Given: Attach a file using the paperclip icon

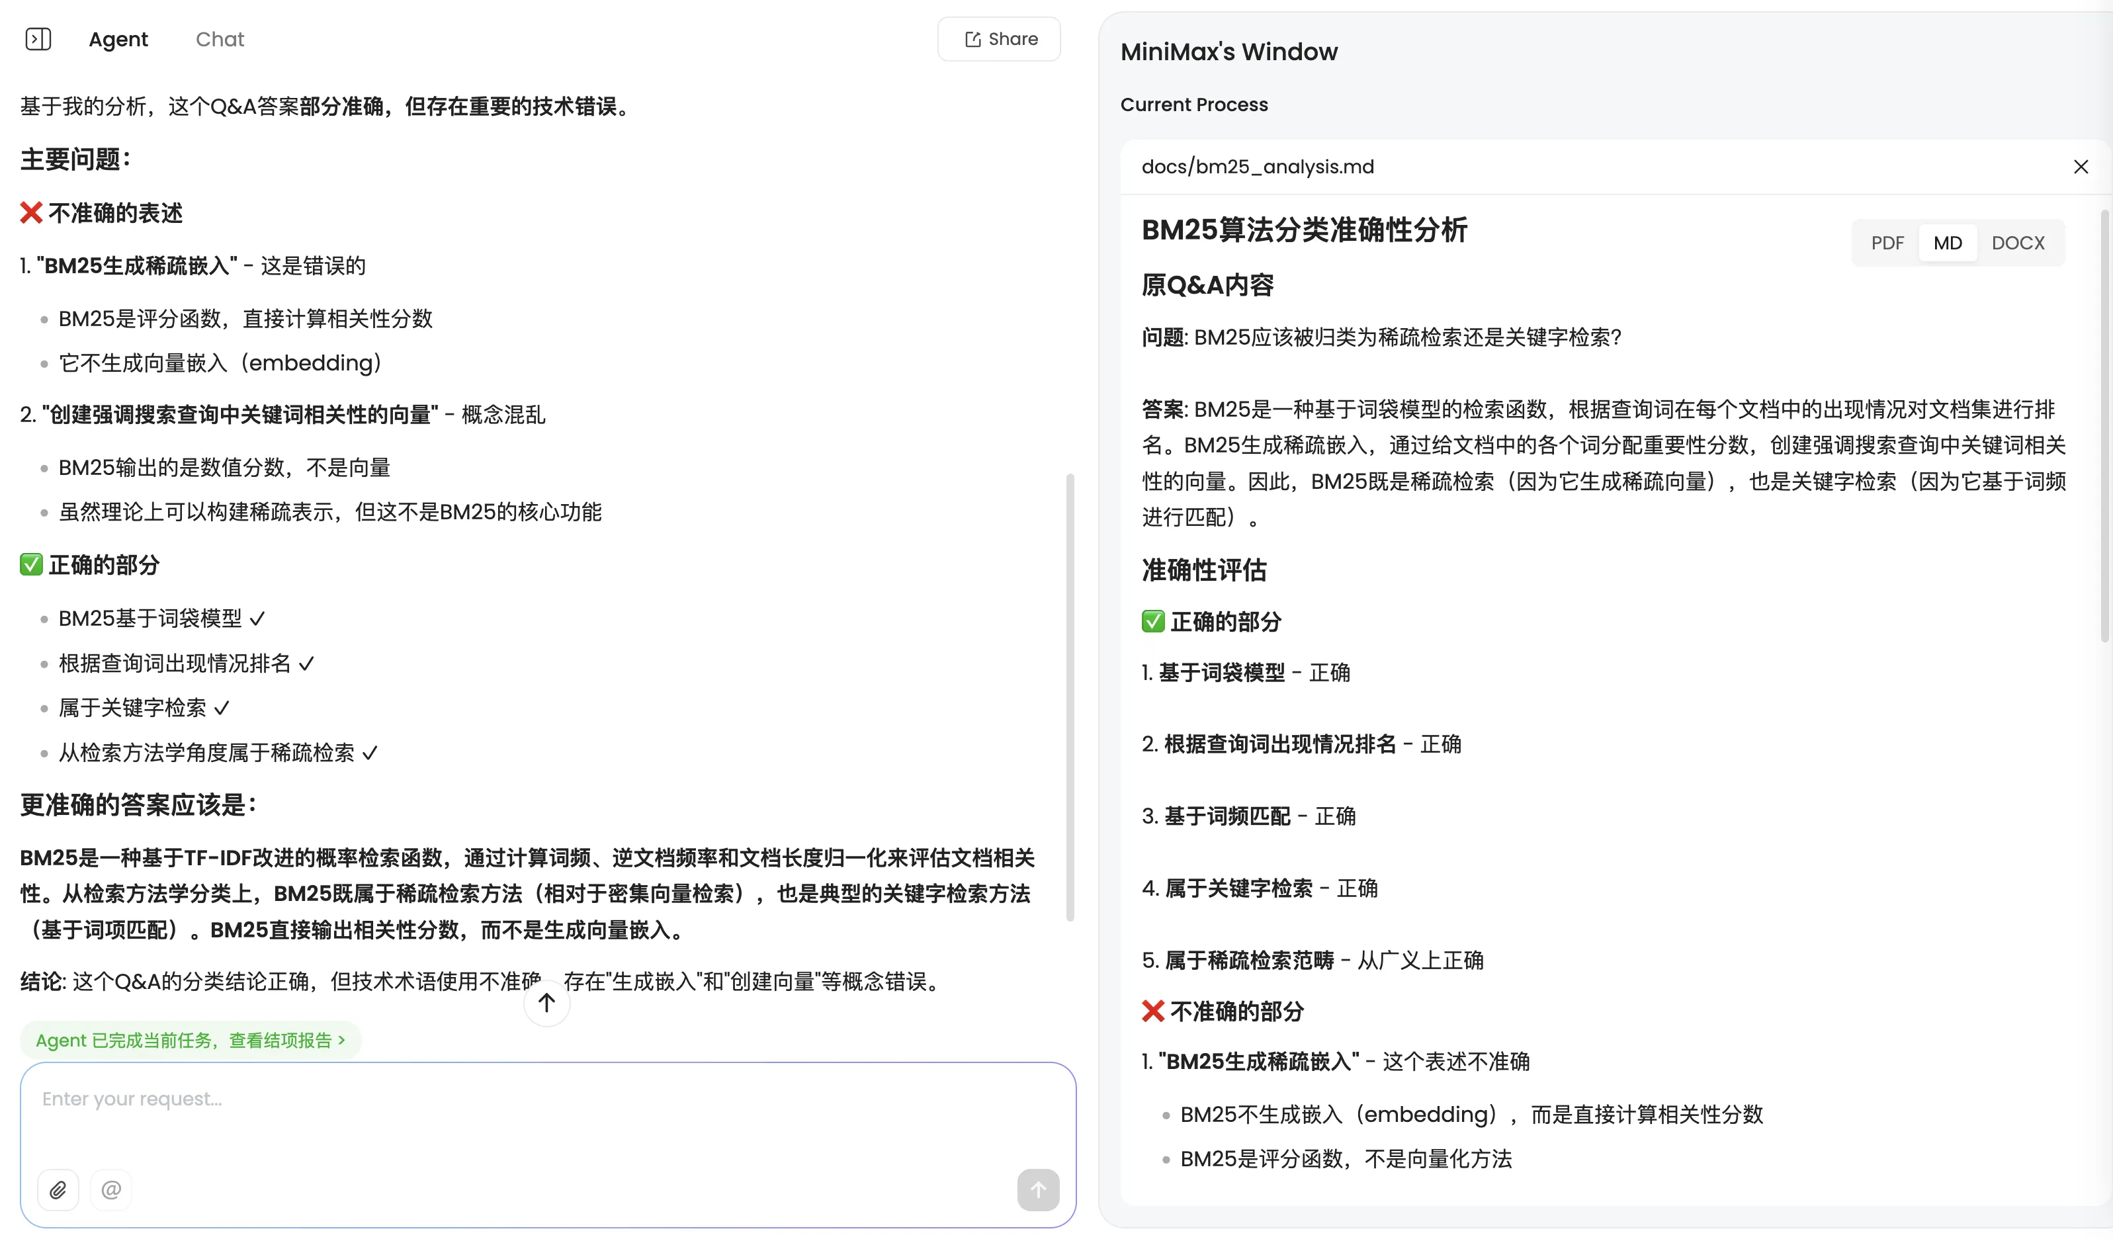Looking at the screenshot, I should (x=58, y=1190).
